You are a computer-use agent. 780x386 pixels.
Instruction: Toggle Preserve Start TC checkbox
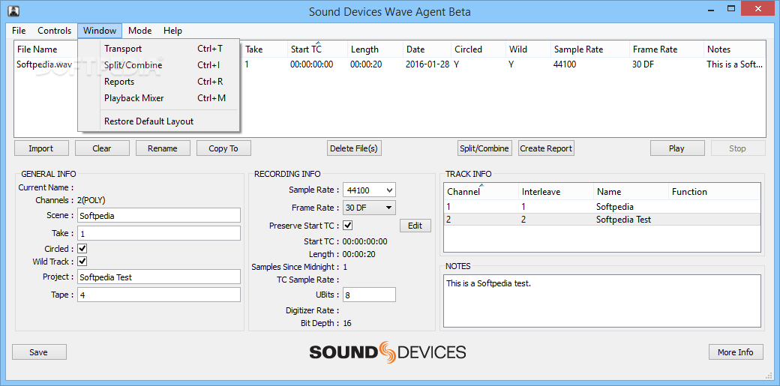(348, 226)
